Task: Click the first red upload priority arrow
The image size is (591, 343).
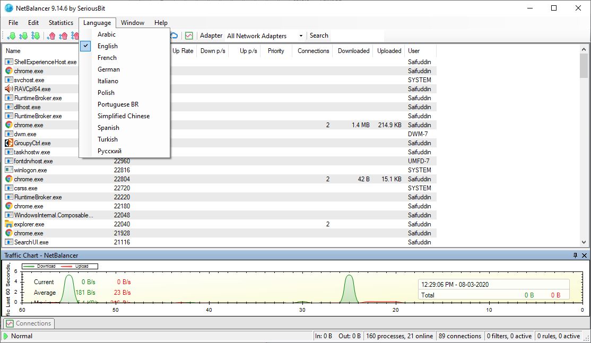Action: point(51,36)
